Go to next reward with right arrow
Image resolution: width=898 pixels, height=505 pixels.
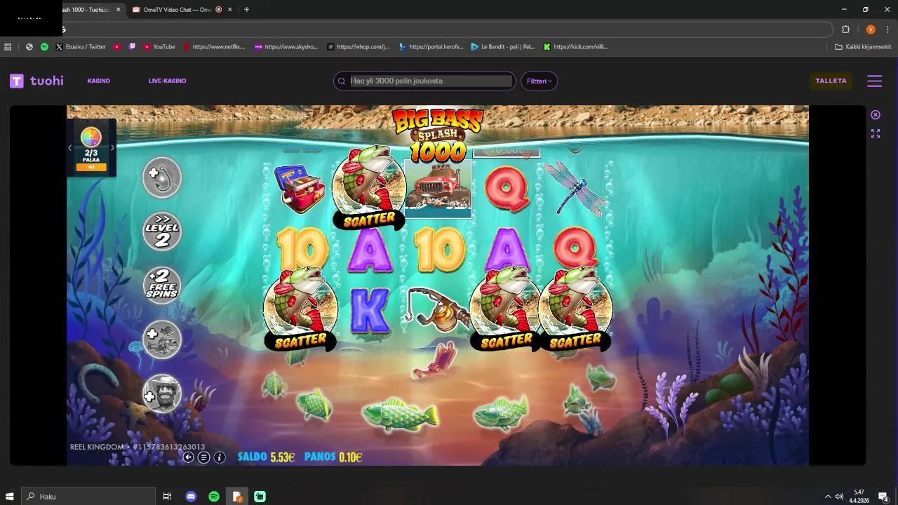click(x=112, y=148)
